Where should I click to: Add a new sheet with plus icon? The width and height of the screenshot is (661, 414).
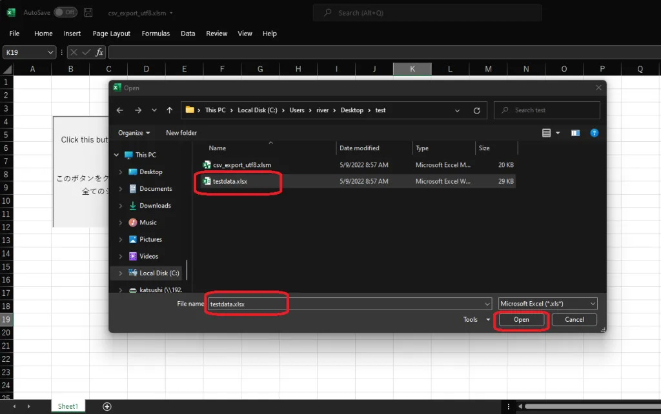(107, 406)
